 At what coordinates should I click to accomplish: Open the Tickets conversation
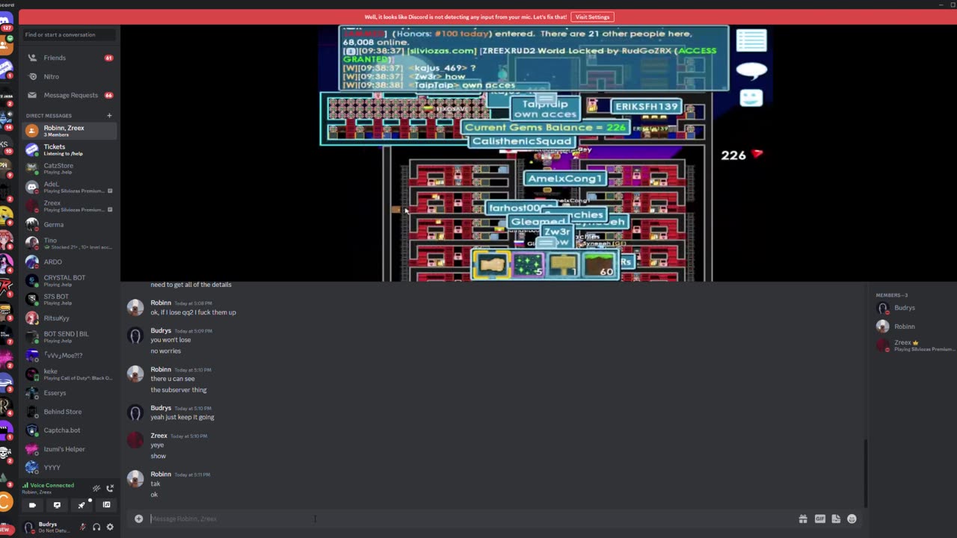(x=70, y=149)
